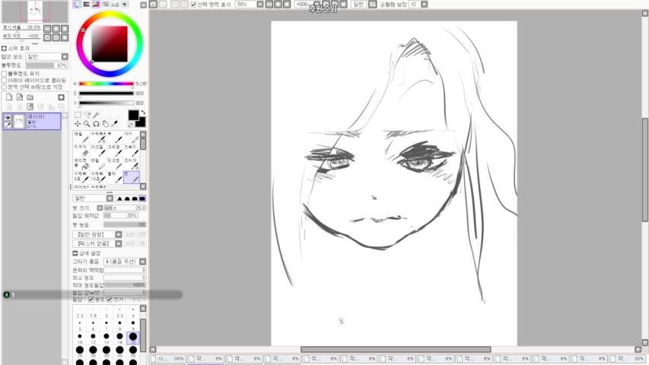Select the zoom magnifier tool

(x=87, y=124)
